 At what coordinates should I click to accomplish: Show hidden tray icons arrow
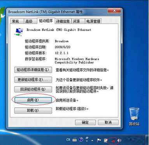coord(92,140)
